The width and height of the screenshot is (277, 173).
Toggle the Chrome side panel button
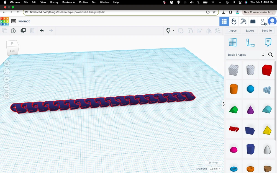pyautogui.click(x=230, y=12)
